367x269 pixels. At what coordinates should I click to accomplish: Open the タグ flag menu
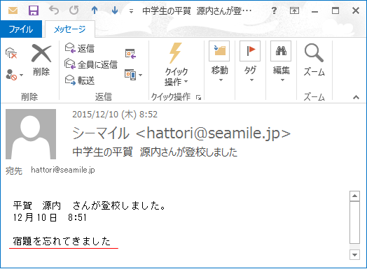250,61
